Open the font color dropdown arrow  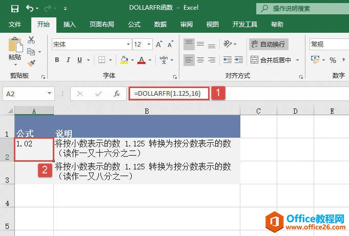[150, 60]
